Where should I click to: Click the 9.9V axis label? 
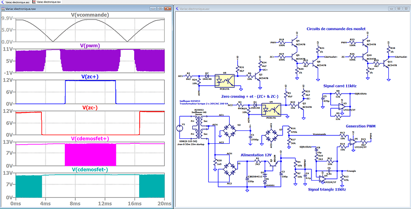[8, 18]
